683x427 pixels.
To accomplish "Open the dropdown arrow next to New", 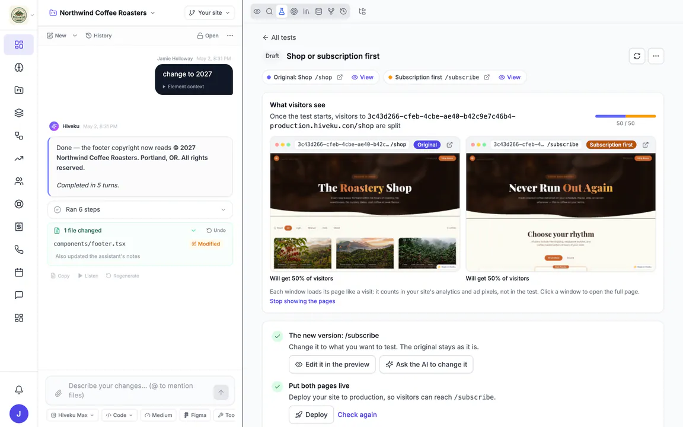I will coord(75,36).
